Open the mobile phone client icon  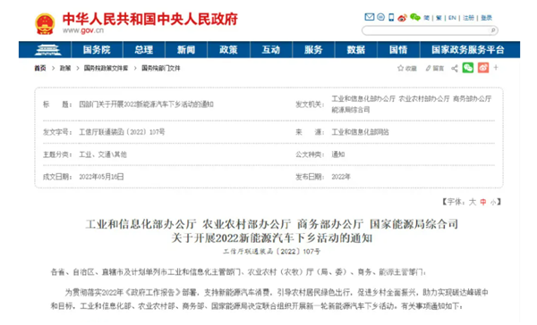(x=391, y=17)
